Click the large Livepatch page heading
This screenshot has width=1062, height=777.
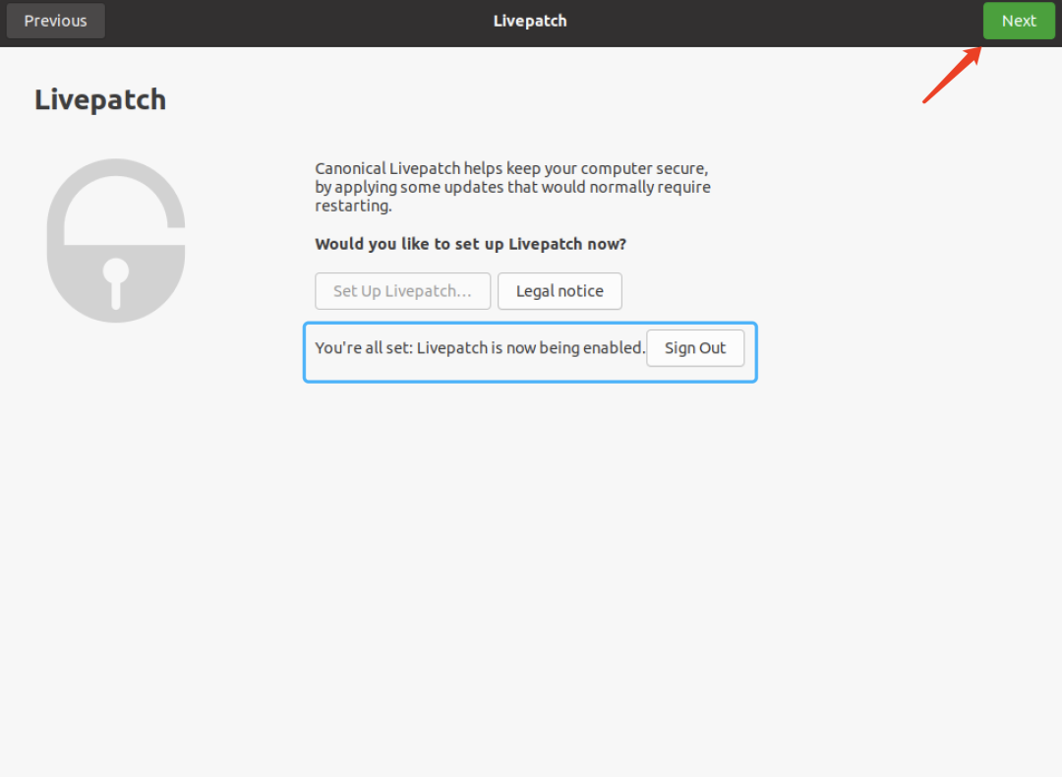point(100,99)
